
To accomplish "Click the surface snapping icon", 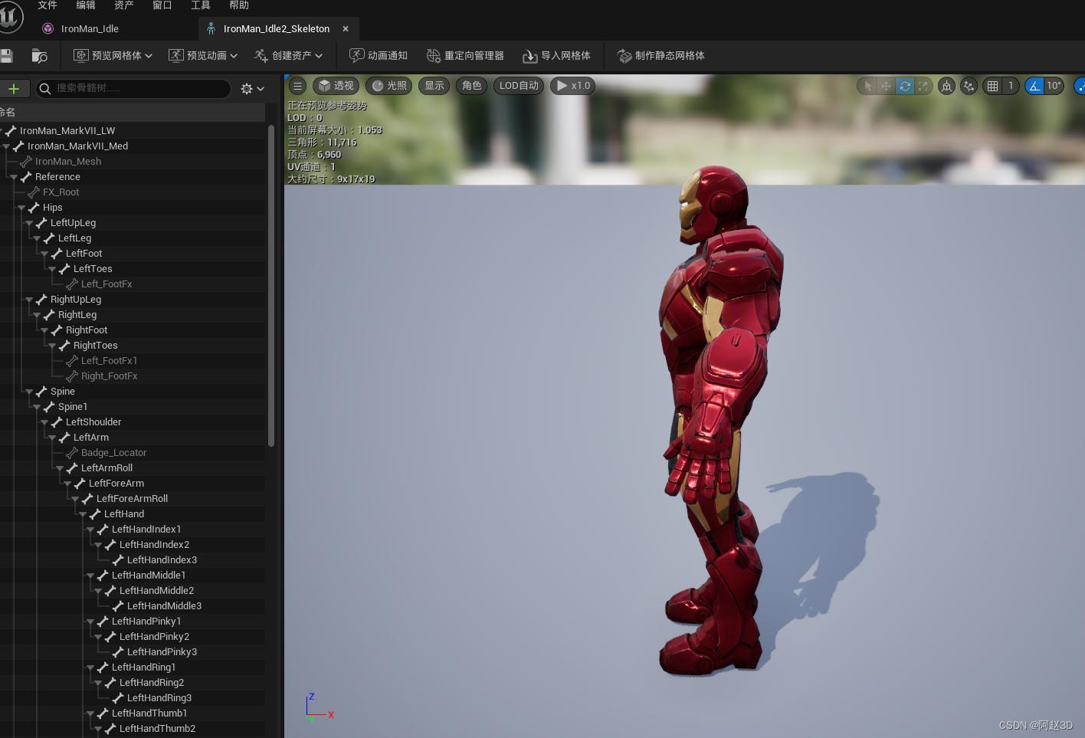I will 969,86.
